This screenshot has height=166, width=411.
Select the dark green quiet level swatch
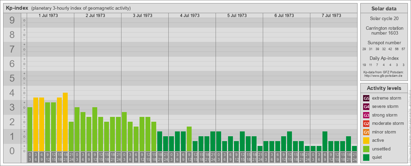366,157
